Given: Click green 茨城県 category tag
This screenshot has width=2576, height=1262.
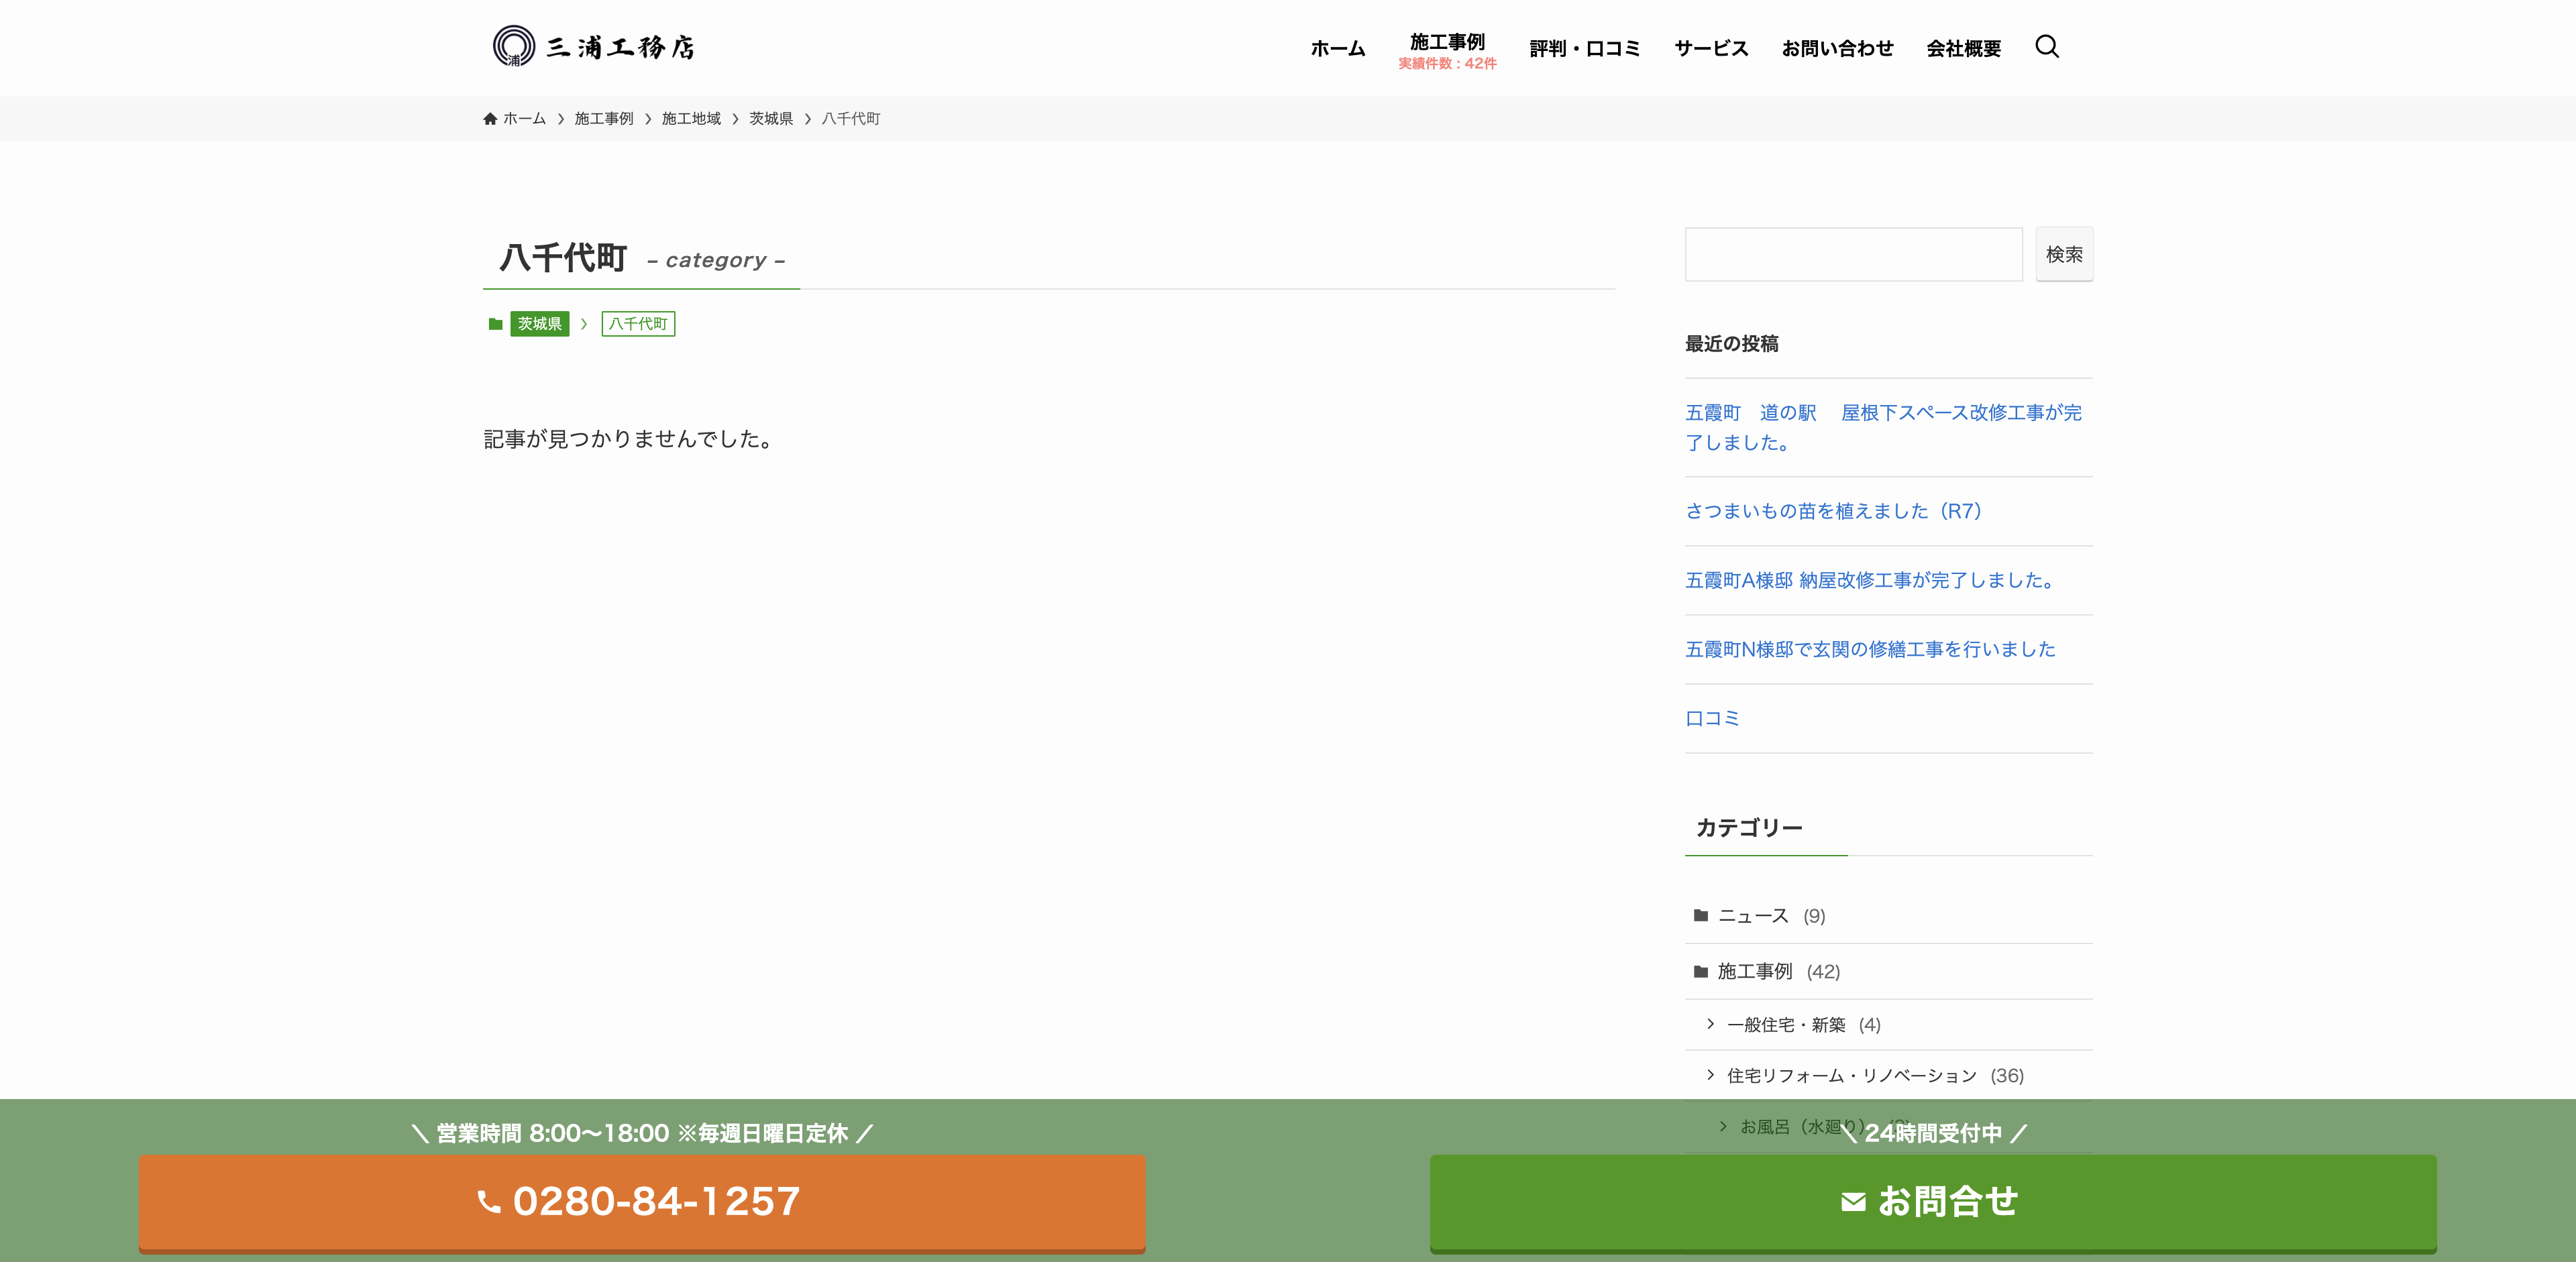Looking at the screenshot, I should point(539,324).
